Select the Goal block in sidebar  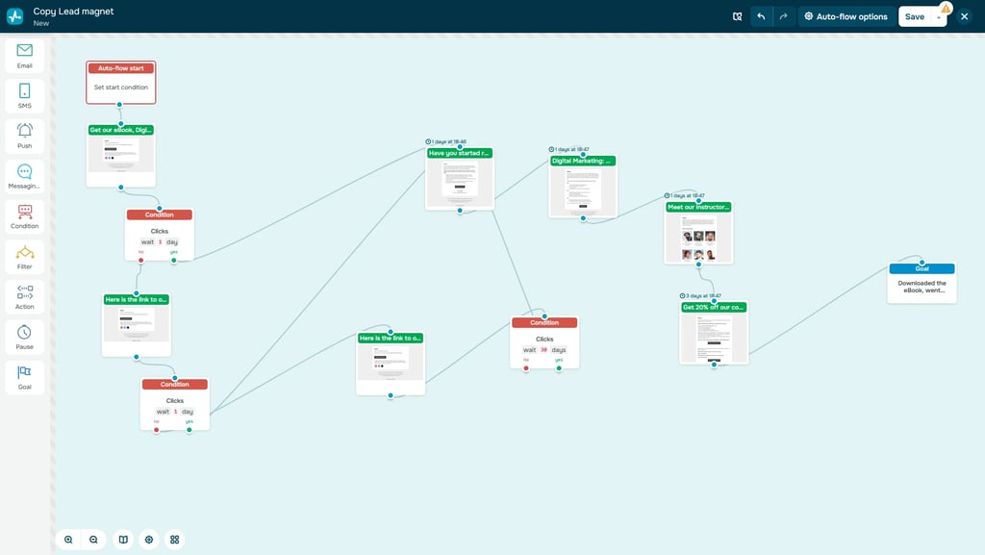pos(24,377)
